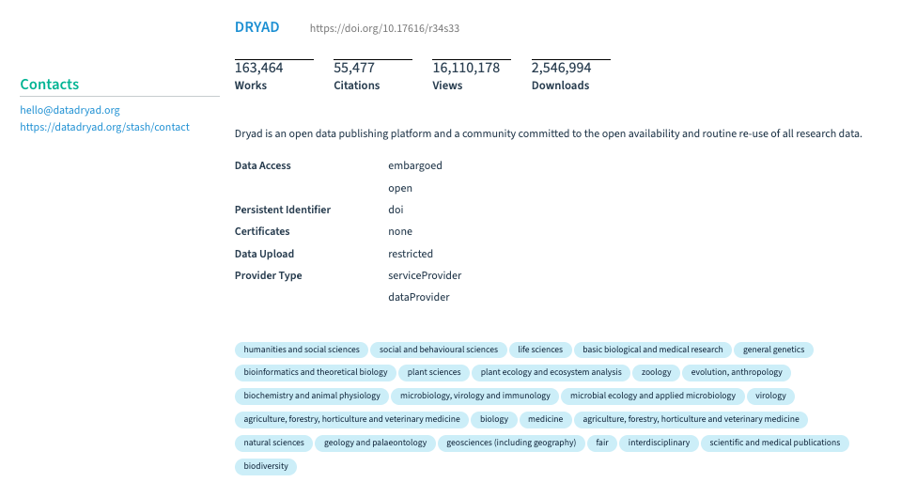Select the 'zoology' tag
The width and height of the screenshot is (901, 498).
[656, 372]
